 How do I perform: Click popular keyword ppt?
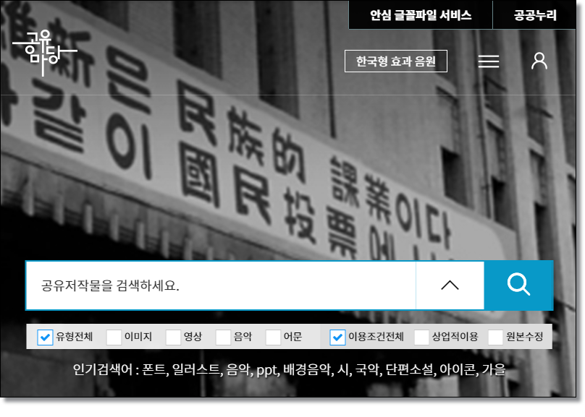(266, 371)
